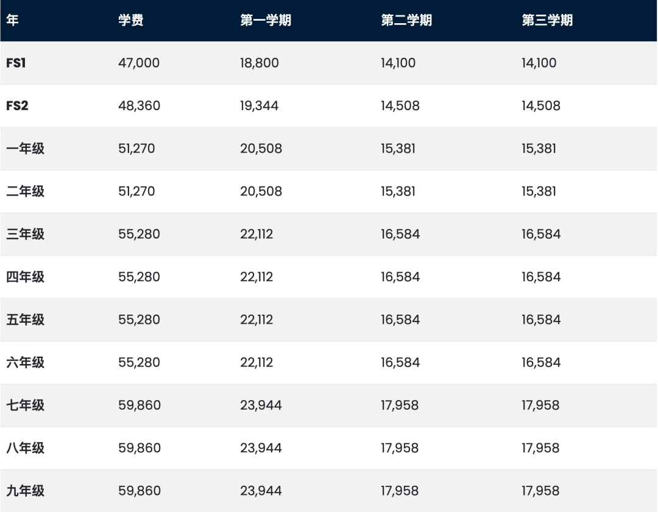Select the 第二学期 column header
Viewport: 658px width, 512px height.
click(x=406, y=21)
